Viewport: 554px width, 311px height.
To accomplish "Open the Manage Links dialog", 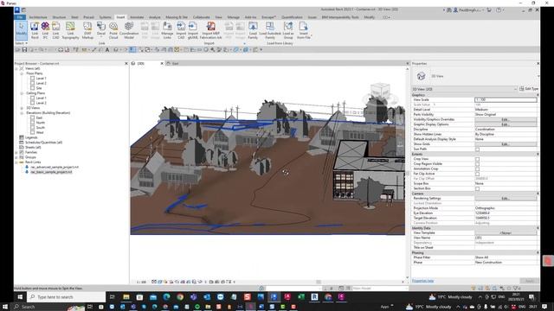I will [x=167, y=30].
